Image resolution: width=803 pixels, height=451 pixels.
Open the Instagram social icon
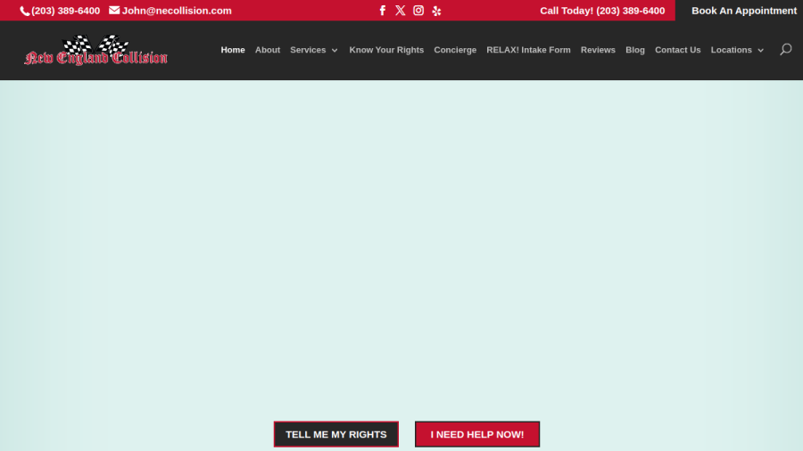tap(418, 10)
